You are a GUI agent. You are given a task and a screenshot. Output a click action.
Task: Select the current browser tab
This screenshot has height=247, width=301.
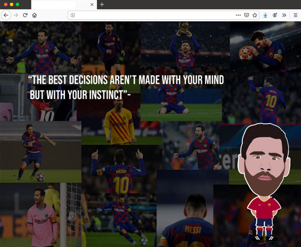pyautogui.click(x=60, y=5)
